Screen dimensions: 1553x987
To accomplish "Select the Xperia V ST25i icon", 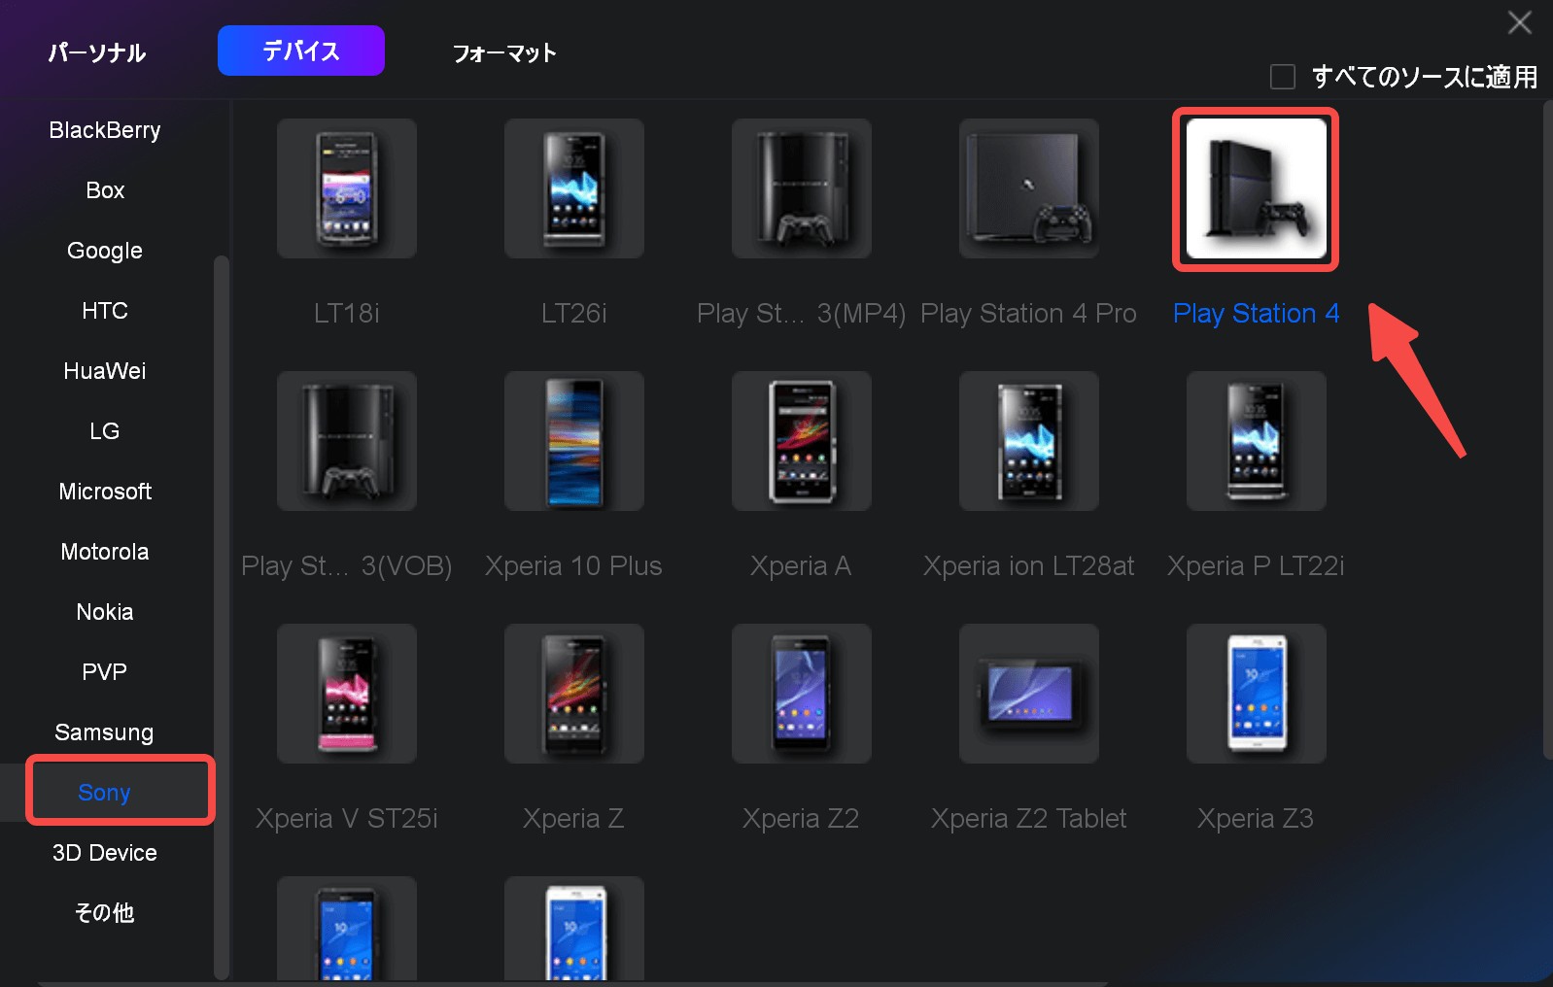I will pyautogui.click(x=347, y=694).
